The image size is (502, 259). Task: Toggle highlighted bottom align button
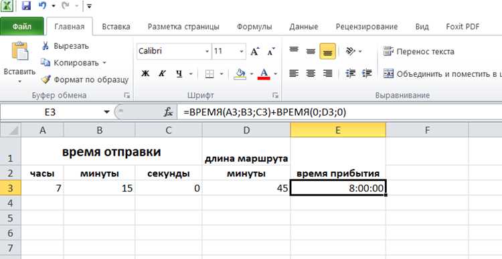pos(327,51)
